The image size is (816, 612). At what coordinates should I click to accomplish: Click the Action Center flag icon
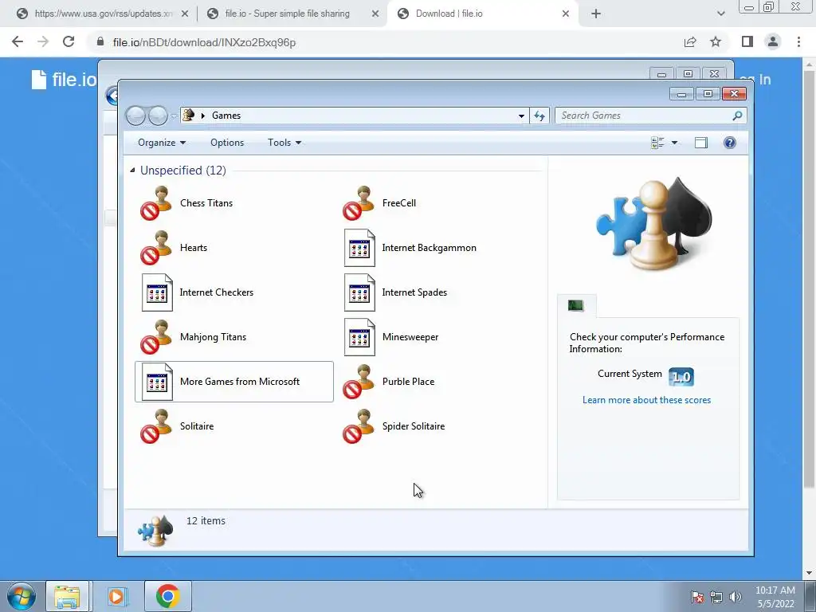(697, 597)
